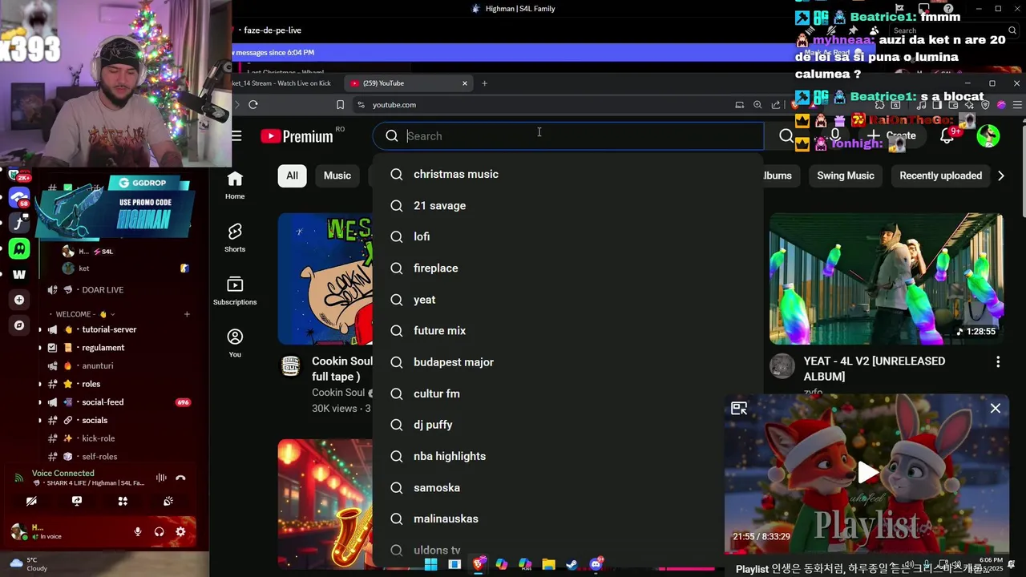This screenshot has height=577, width=1026.
Task: Start a Discord voice activity
Action: (x=123, y=501)
